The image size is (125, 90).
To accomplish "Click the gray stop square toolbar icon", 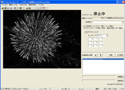I will coord(17,8).
